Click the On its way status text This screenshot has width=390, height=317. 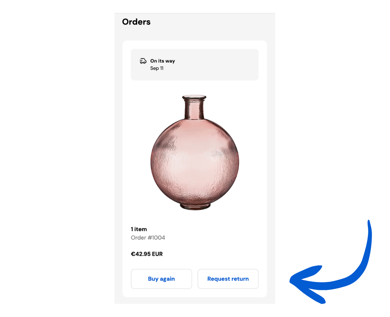(162, 61)
